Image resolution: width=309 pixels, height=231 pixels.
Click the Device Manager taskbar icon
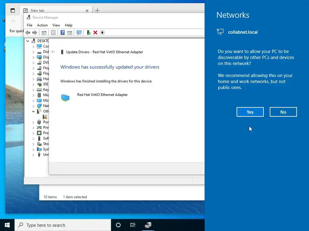point(148,225)
